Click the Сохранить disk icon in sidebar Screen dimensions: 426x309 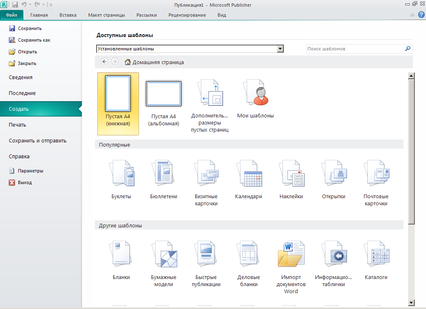click(12, 28)
